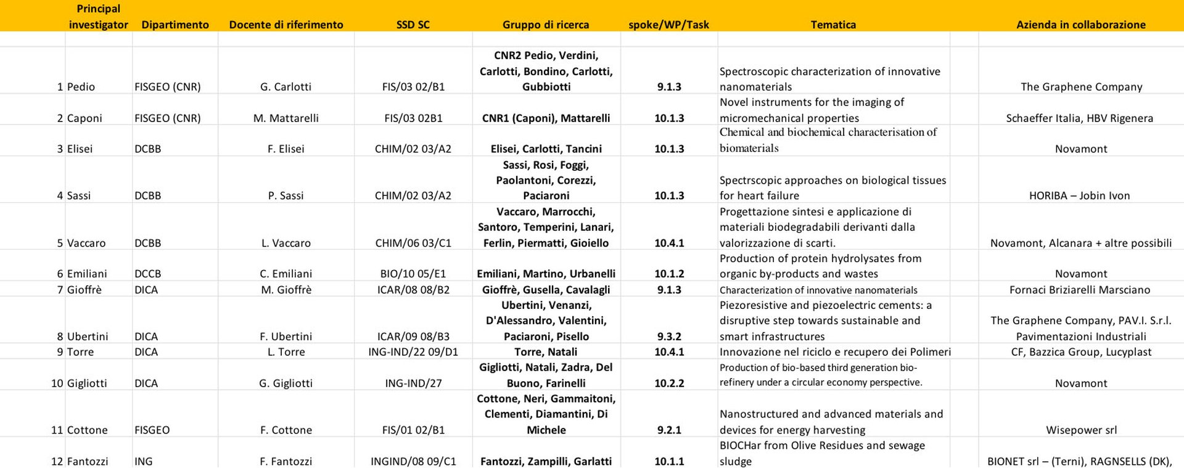The height and width of the screenshot is (468, 1184).
Task: Click the 'Azienda in collaborazione' header
Action: click(x=1081, y=25)
